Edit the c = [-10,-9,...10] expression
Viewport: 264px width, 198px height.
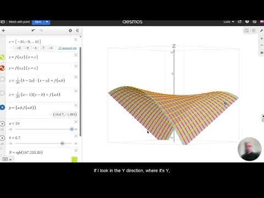click(x=25, y=42)
